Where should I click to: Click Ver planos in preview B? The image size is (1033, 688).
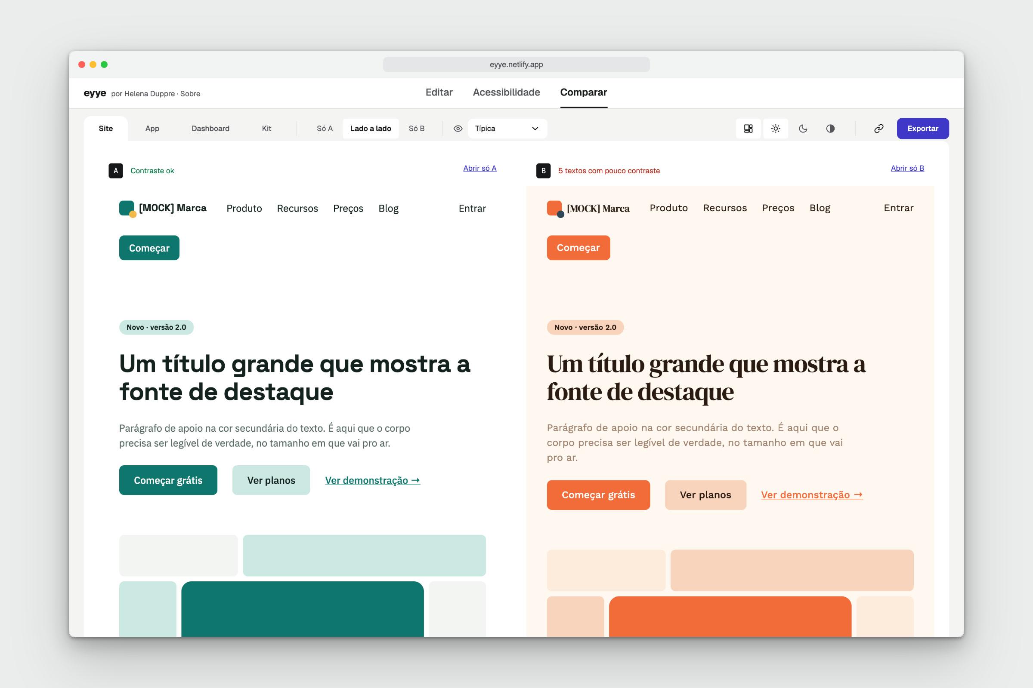coord(705,495)
